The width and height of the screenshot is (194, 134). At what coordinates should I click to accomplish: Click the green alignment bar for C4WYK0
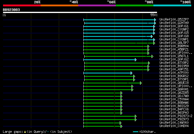(x=102, y=123)
